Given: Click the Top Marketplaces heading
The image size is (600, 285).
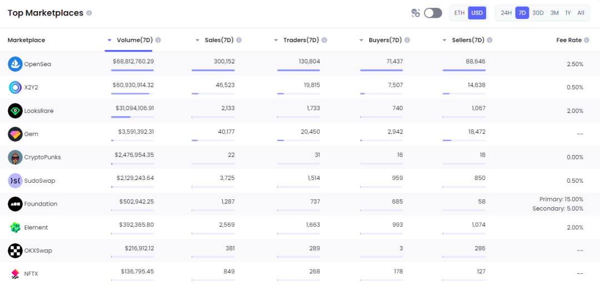Looking at the screenshot, I should click(46, 13).
